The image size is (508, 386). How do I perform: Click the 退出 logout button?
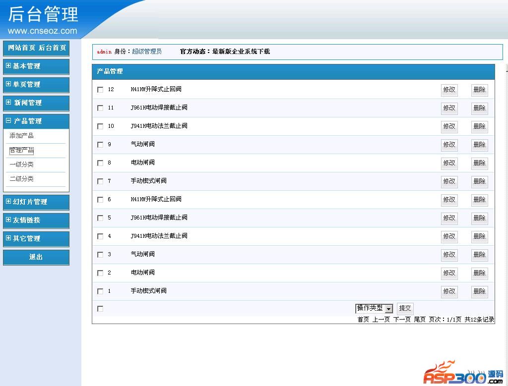36,257
